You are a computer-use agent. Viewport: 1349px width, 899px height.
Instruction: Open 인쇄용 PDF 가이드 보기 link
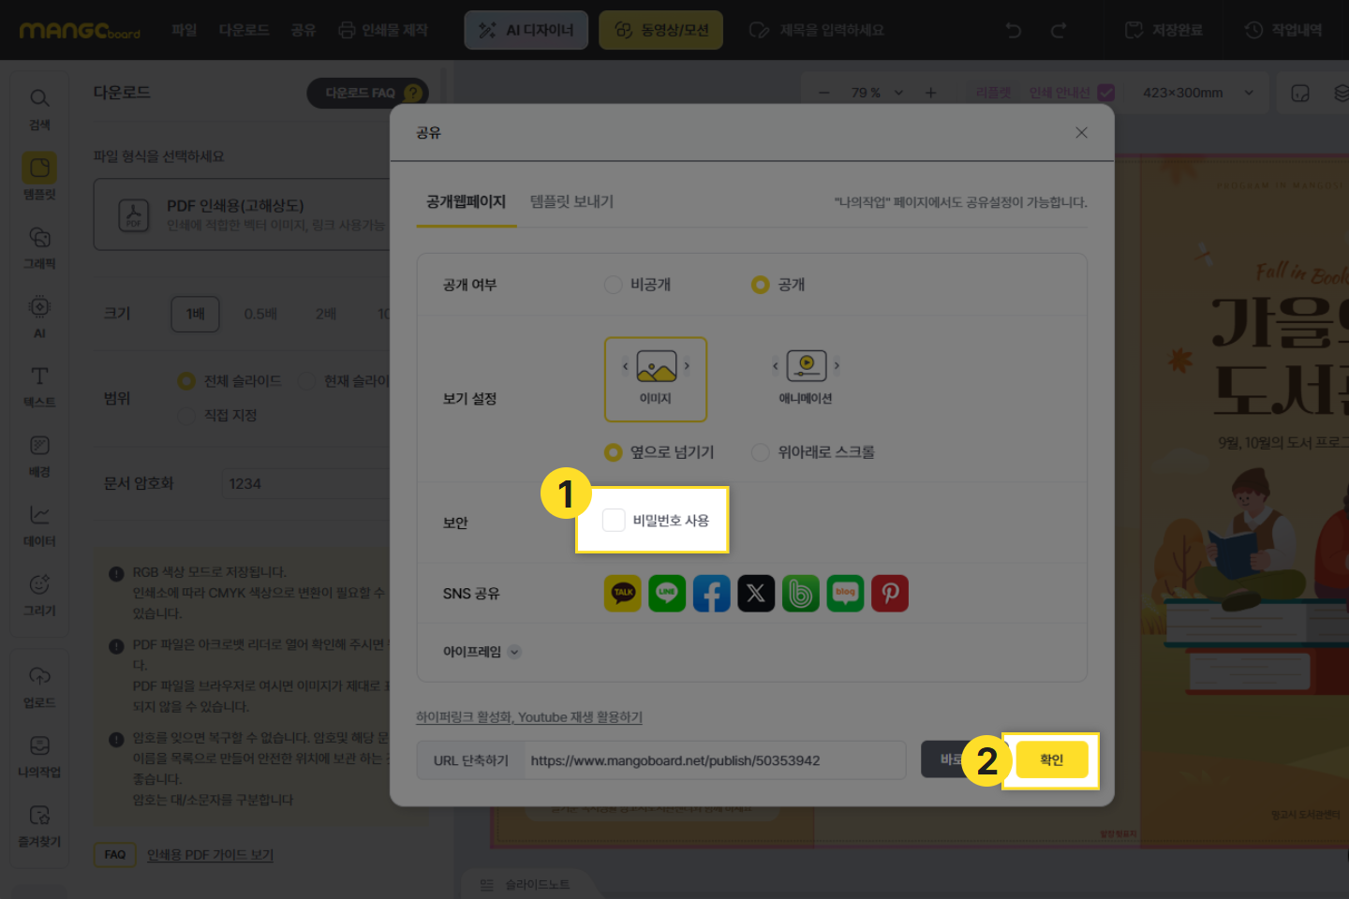210,855
